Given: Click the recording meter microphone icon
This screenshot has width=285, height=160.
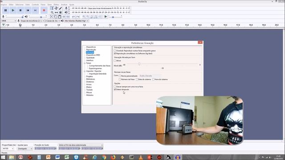Looking at the screenshot, I should tap(66, 8).
